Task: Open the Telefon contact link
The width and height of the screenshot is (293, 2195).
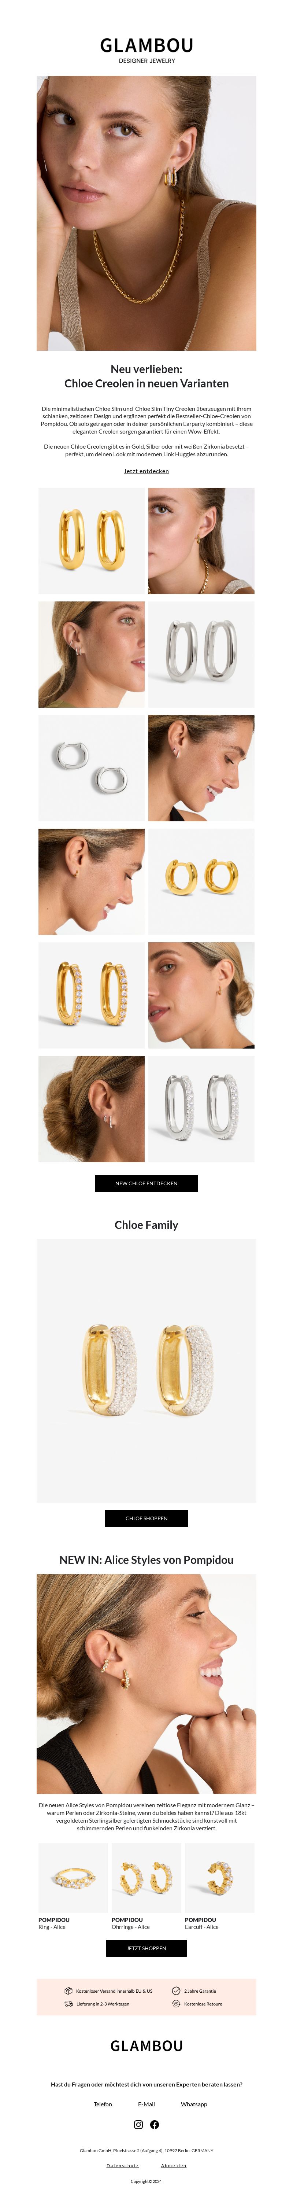Action: pyautogui.click(x=103, y=2104)
